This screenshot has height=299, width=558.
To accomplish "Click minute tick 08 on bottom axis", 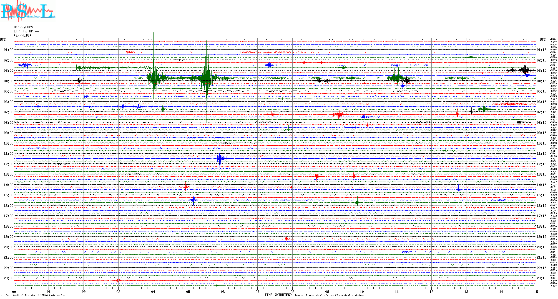I will click(292, 292).
